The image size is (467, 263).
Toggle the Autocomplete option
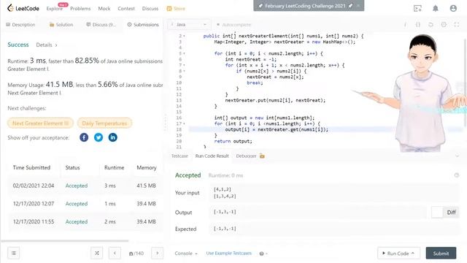pos(233,24)
